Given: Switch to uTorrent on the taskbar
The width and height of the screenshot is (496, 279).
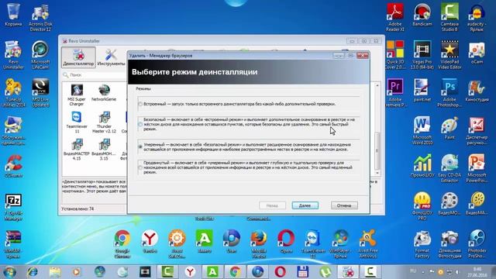Looking at the screenshot, I should [325, 272].
